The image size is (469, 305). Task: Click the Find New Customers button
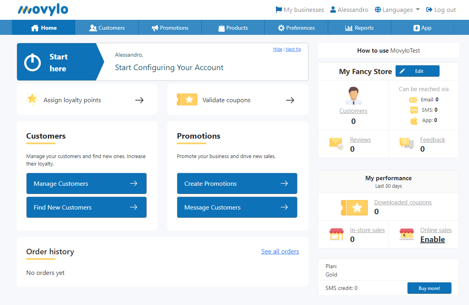(x=86, y=207)
